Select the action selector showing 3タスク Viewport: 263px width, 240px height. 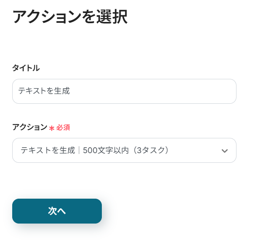[x=124, y=150]
